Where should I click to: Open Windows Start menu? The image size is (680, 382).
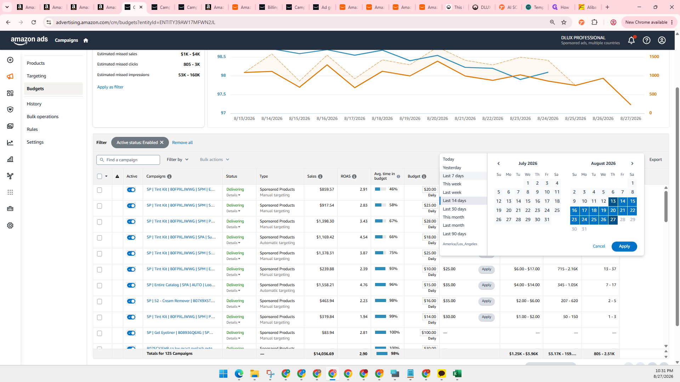coord(223,374)
